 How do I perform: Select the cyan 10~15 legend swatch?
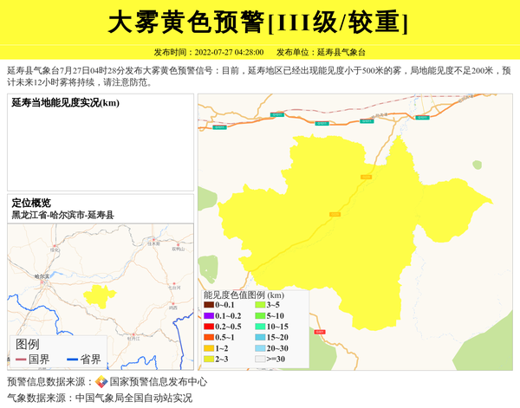click(260, 327)
